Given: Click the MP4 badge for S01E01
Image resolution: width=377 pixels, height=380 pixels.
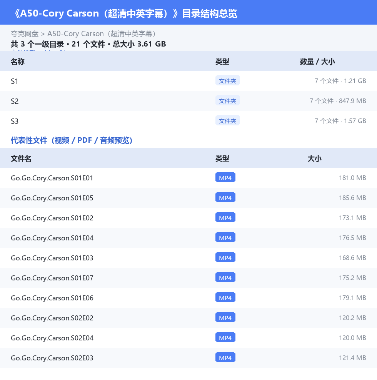Looking at the screenshot, I should [225, 177].
